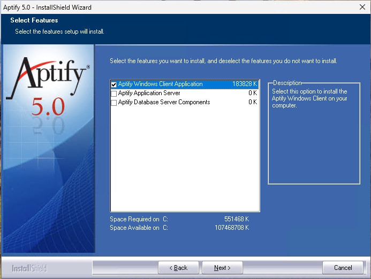Go back with the Back button
371x279 pixels.
(178, 268)
